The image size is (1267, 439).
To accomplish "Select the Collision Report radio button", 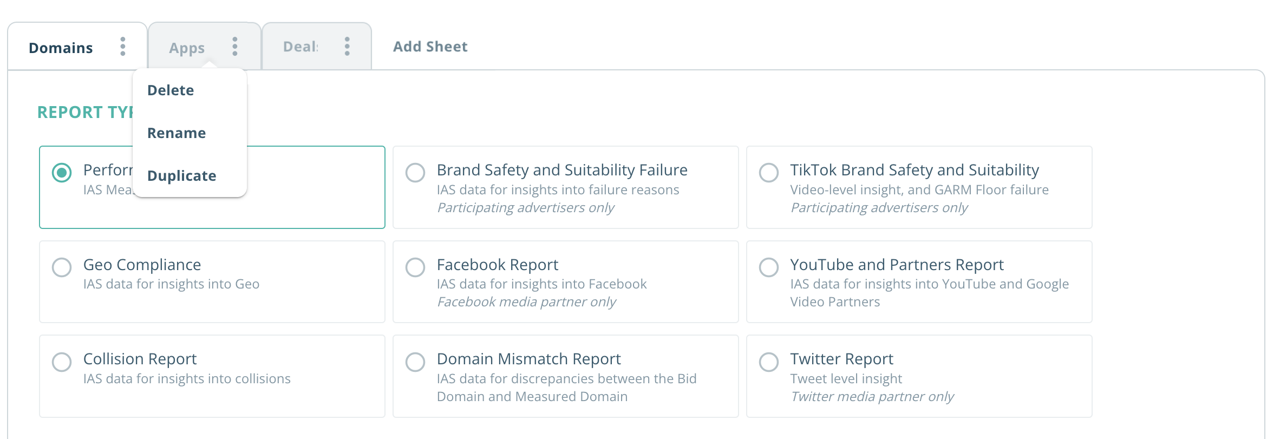I will (62, 362).
